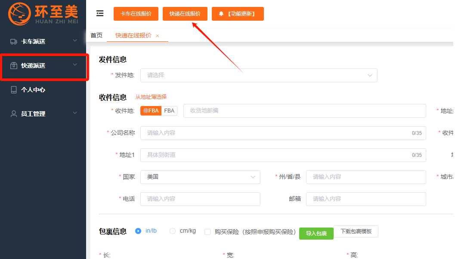Expand the 员工管理 sidebar menu
The height and width of the screenshot is (259, 455).
tap(75, 113)
